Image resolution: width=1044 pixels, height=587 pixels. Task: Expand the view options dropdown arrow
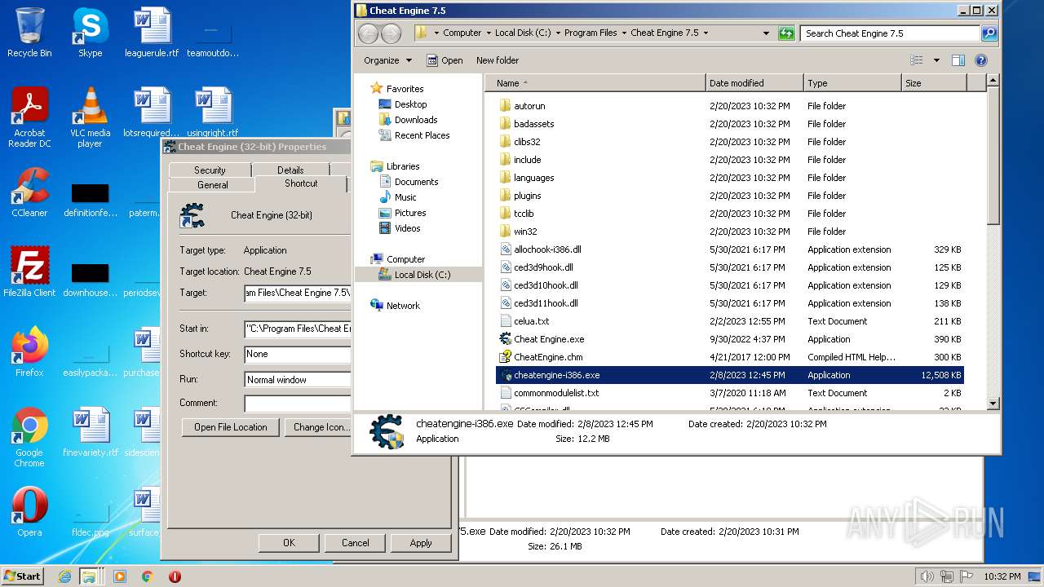(936, 60)
